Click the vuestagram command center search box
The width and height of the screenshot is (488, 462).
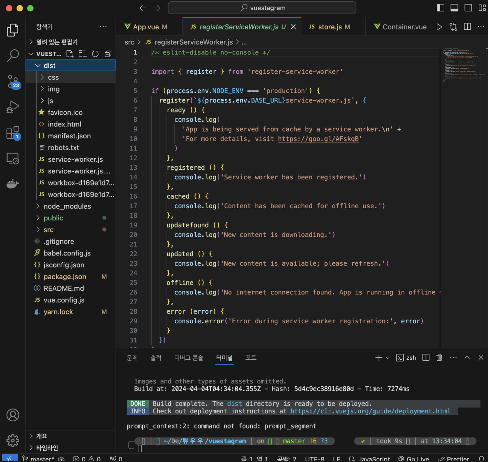tap(262, 8)
